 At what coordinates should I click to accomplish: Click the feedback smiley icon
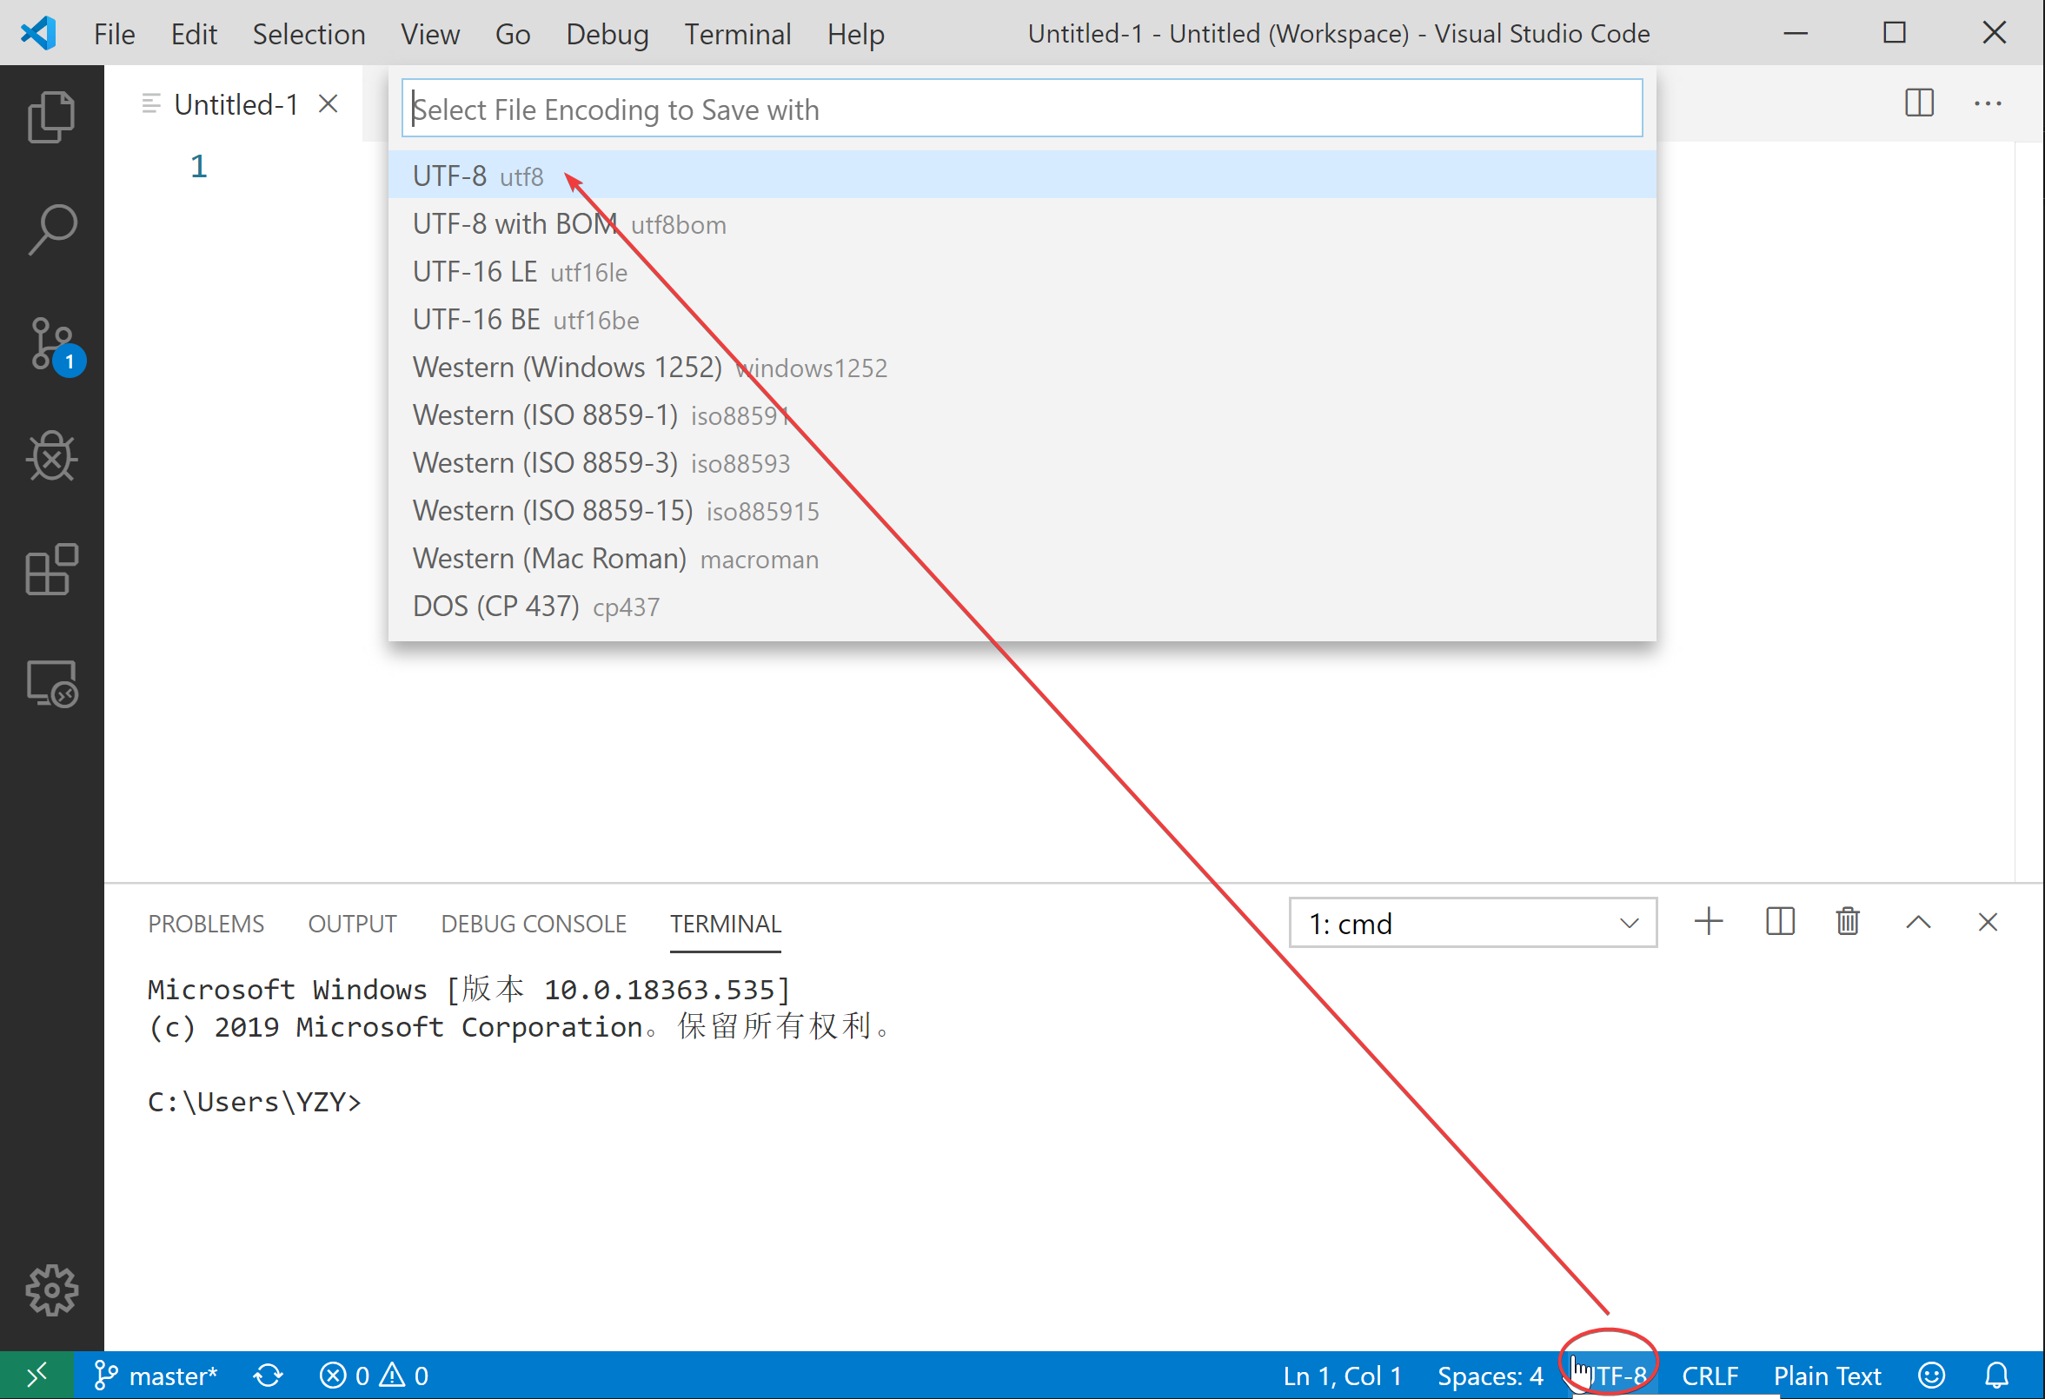coord(1931,1376)
